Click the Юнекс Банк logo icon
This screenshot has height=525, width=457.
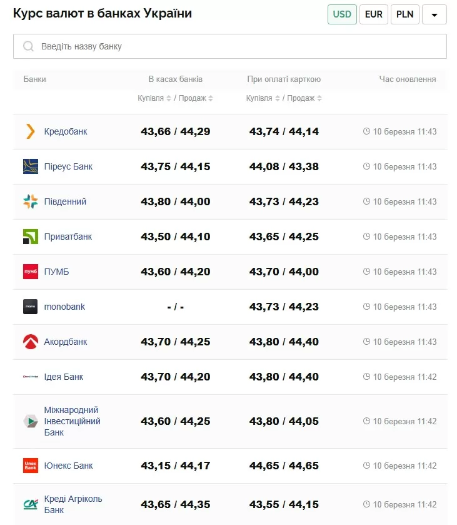point(31,466)
